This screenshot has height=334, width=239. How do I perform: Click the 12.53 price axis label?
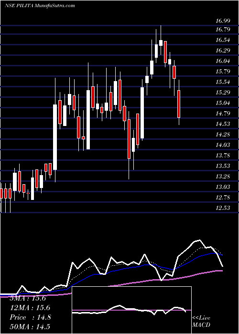click(223, 208)
